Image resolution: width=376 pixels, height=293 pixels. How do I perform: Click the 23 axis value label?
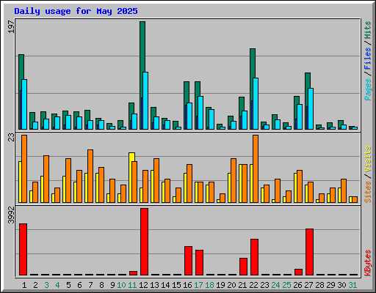(11, 137)
